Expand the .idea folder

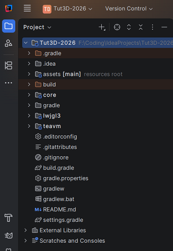pyautogui.click(x=29, y=63)
